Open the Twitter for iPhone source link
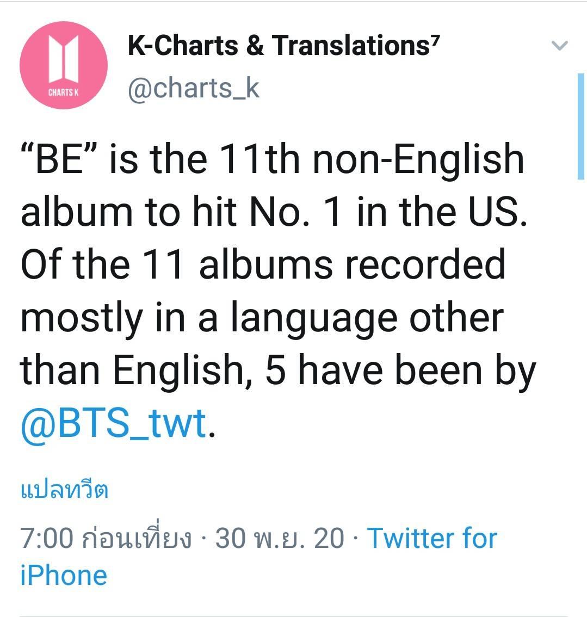Image resolution: width=587 pixels, height=617 pixels. point(432,538)
